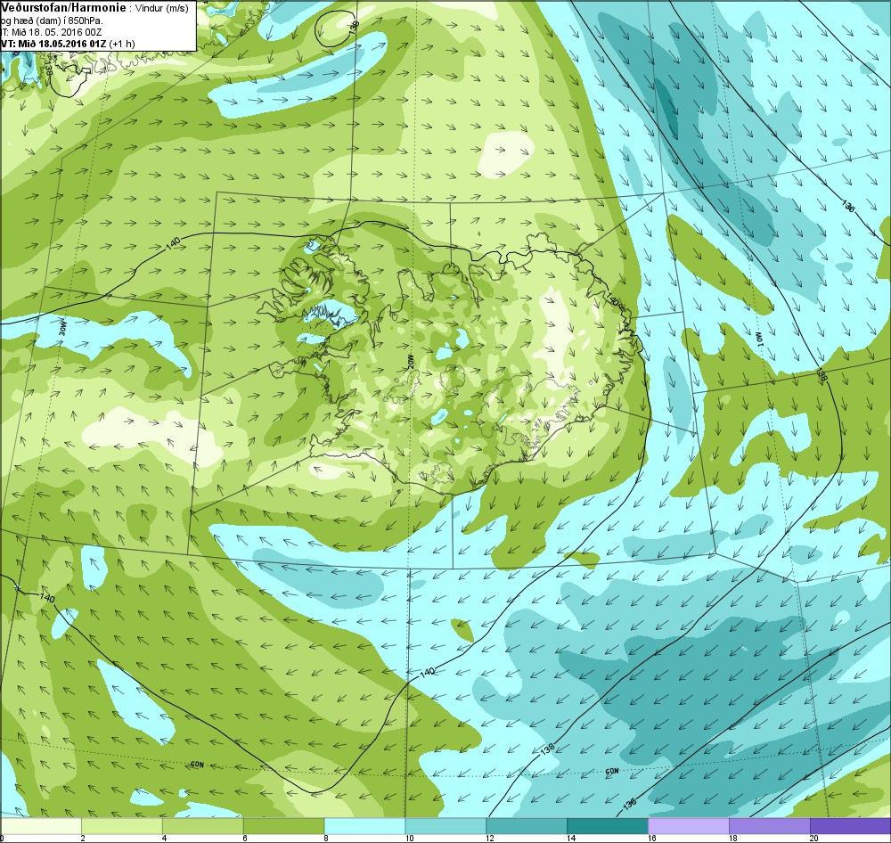Click the legend tick label '12'
Viewport: 891px width, 843px height.
point(490,838)
